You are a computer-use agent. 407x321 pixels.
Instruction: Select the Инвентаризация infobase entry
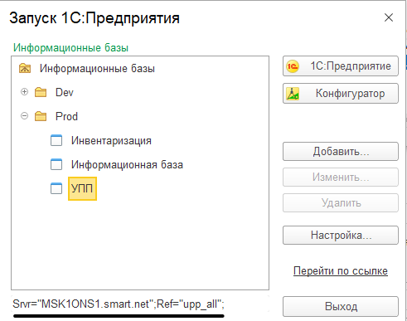coord(111,141)
